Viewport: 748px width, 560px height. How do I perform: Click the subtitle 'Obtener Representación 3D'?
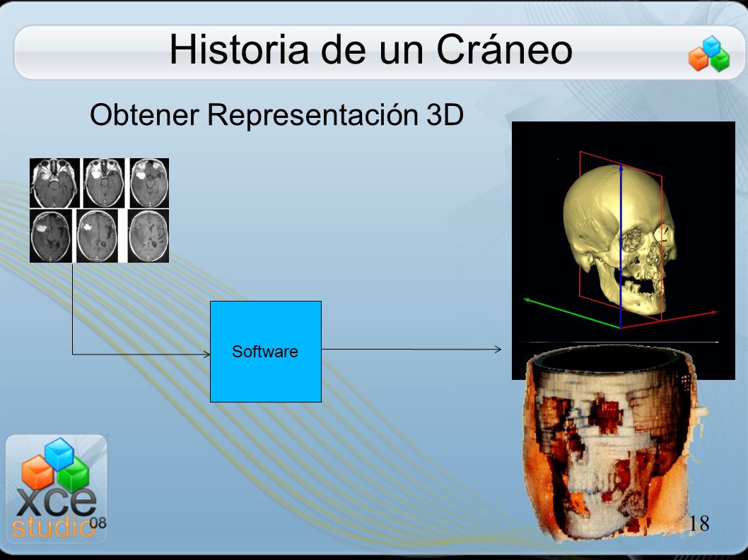point(276,115)
